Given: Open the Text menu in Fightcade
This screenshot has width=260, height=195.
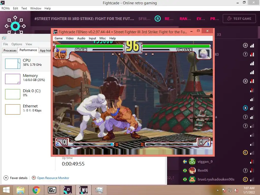Looking at the screenshot, I should coord(24,8).
